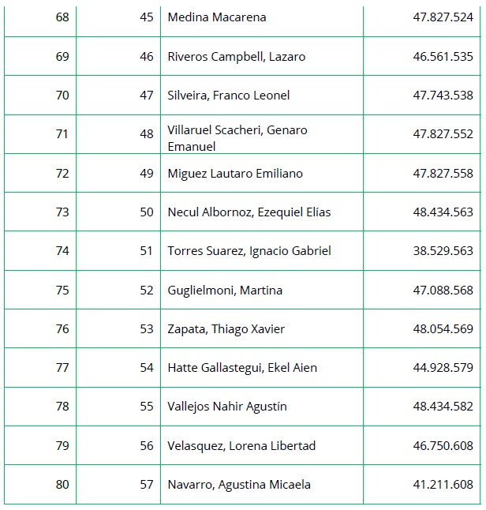Click Navarro, Agustina Micaela

(x=239, y=485)
